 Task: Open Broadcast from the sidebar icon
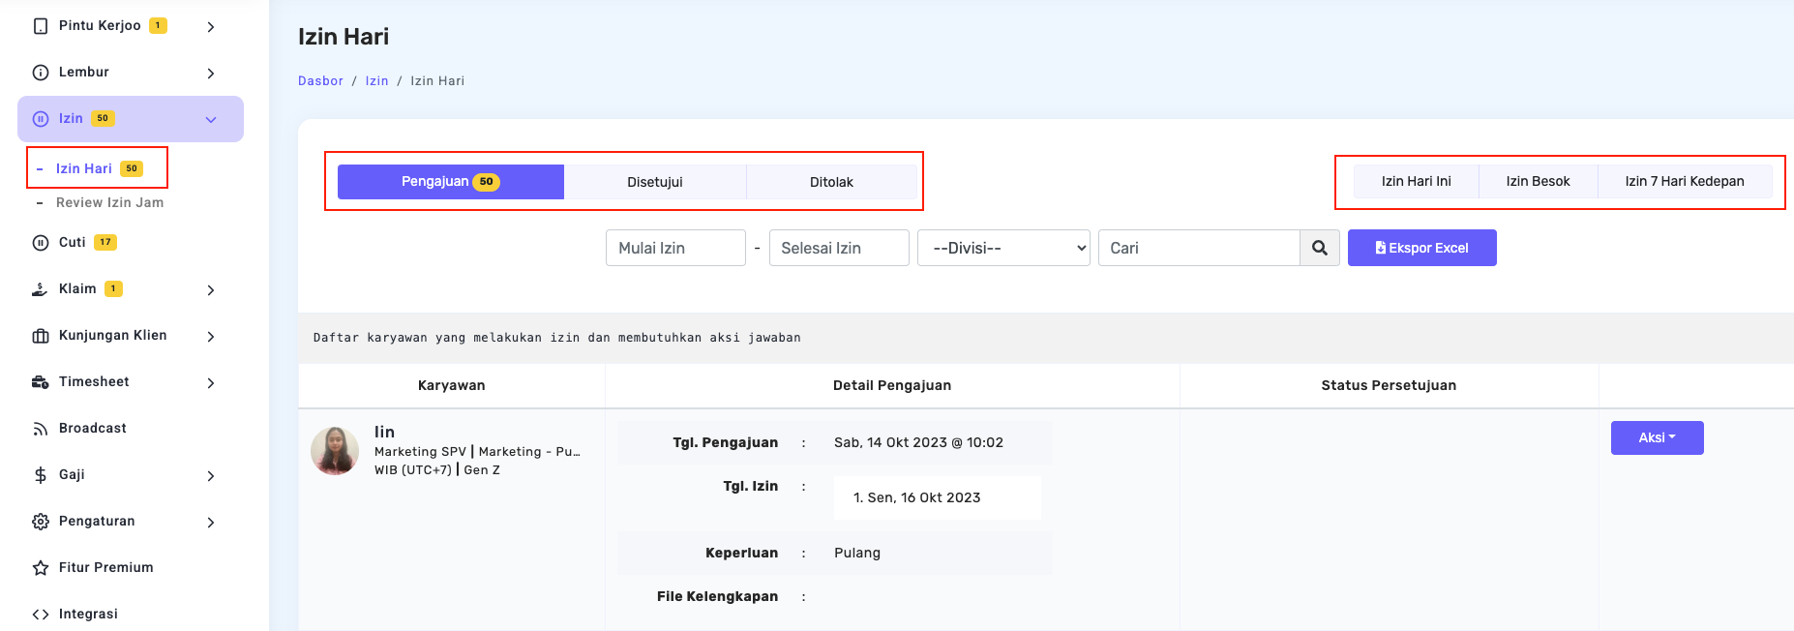pyautogui.click(x=41, y=429)
